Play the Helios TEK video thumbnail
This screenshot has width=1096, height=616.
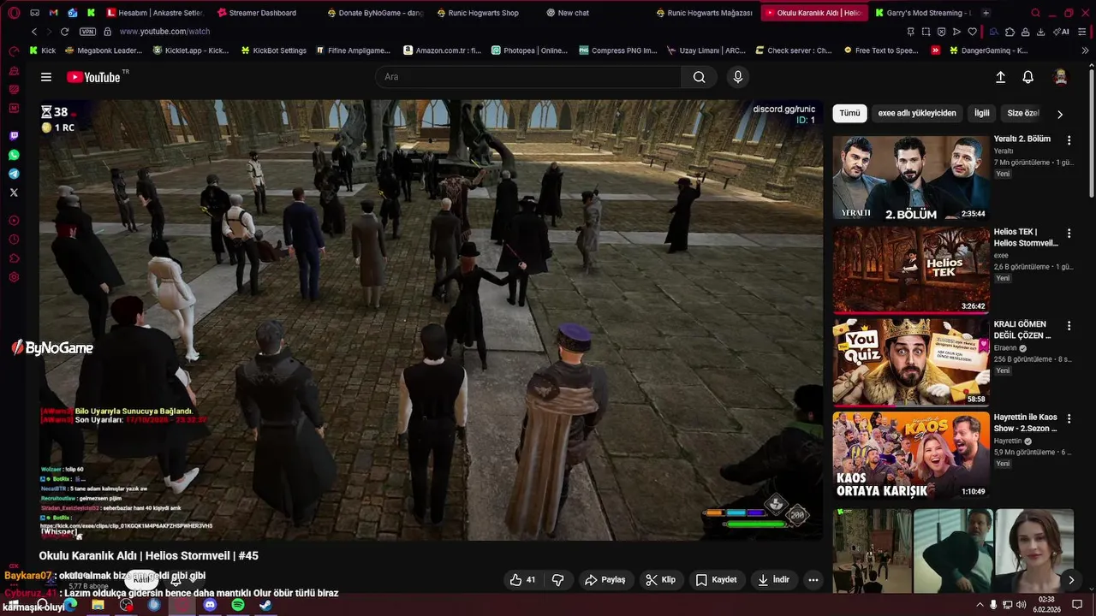tap(911, 270)
